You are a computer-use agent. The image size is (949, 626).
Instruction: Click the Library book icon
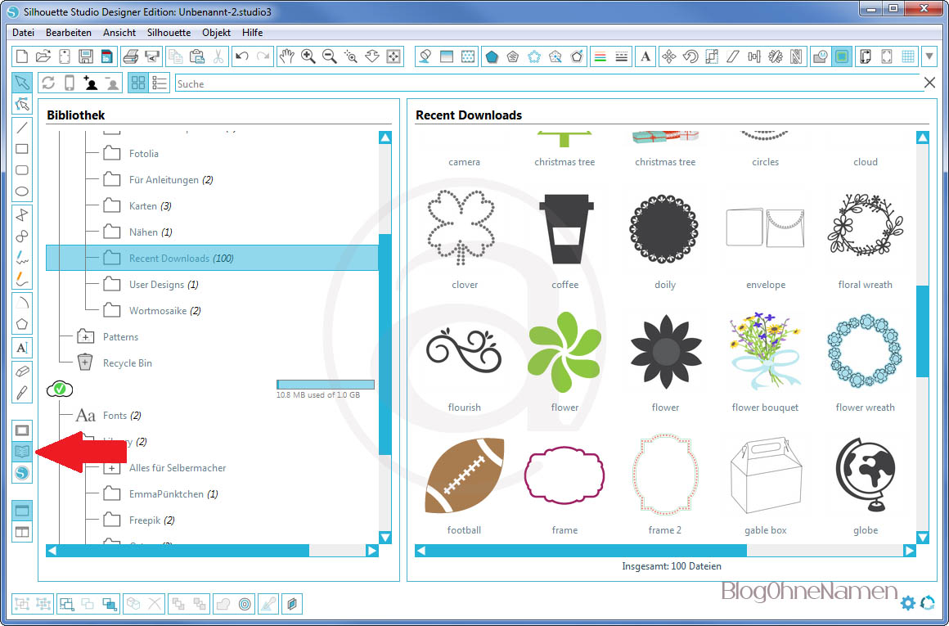pos(22,451)
